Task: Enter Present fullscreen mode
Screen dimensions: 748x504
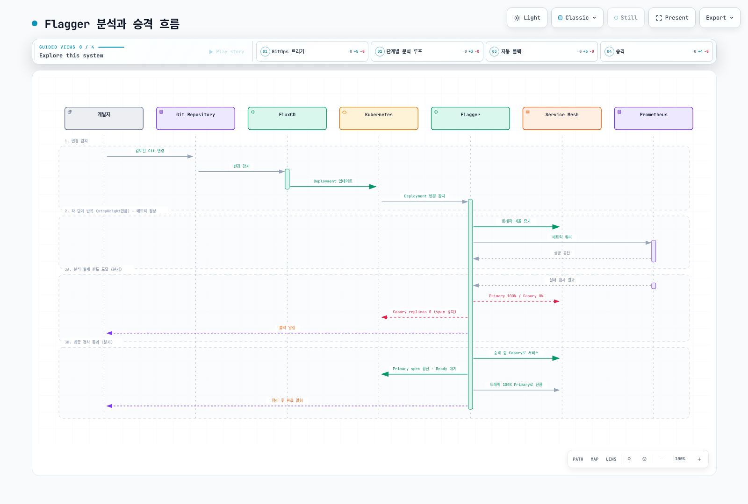Action: click(672, 18)
